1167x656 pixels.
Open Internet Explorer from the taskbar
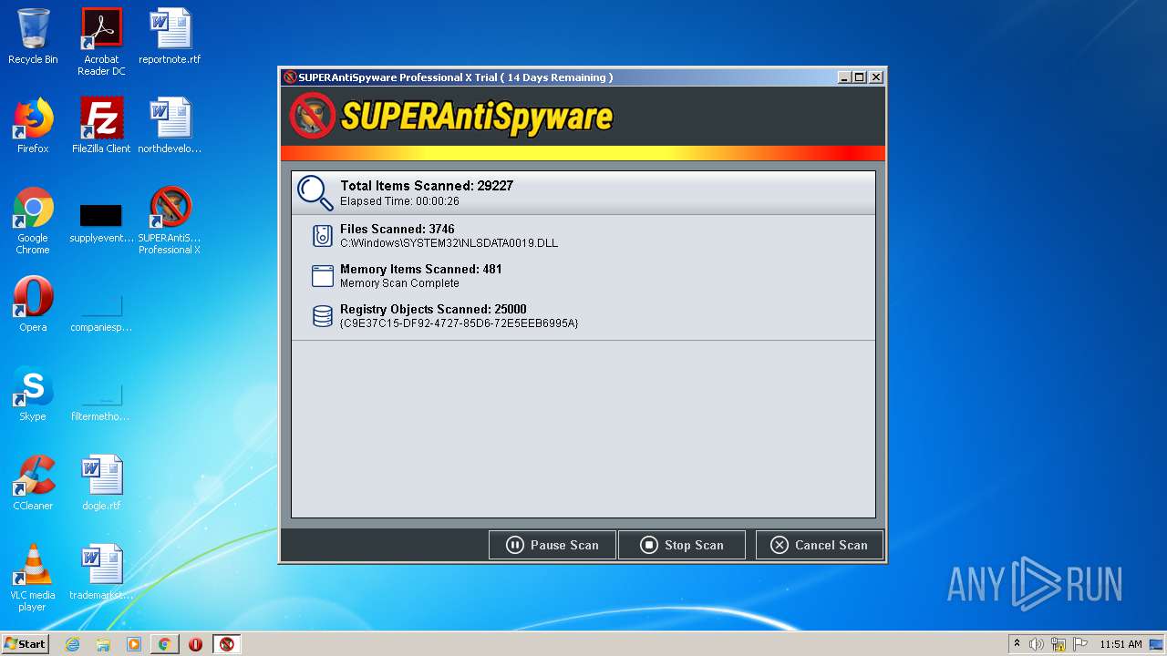[72, 644]
